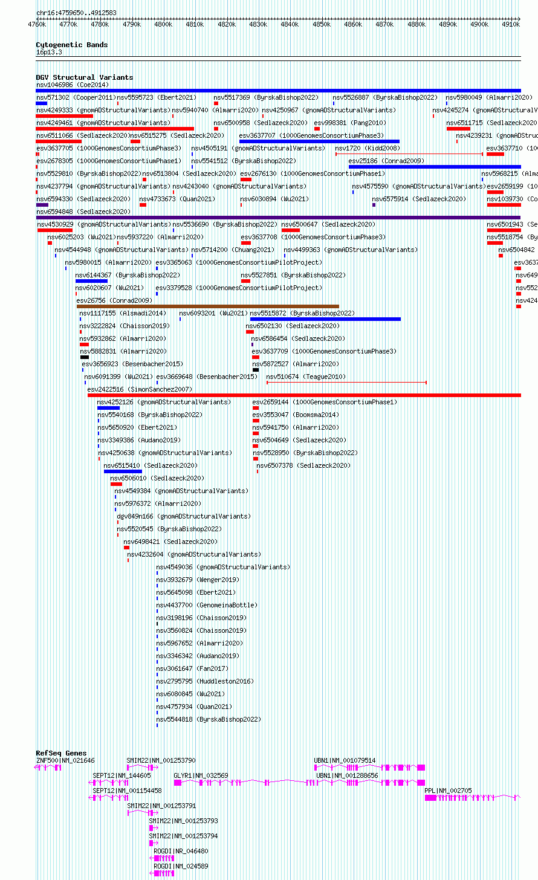
Task: Click nsv1720 (Kidd2008) variant label
Action: (x=368, y=149)
